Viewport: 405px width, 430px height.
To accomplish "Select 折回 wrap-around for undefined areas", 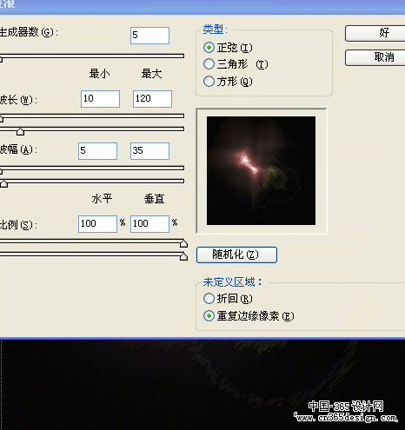I will coord(209,299).
